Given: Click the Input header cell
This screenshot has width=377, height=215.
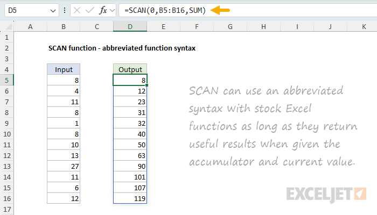Looking at the screenshot, I should pyautogui.click(x=64, y=69).
